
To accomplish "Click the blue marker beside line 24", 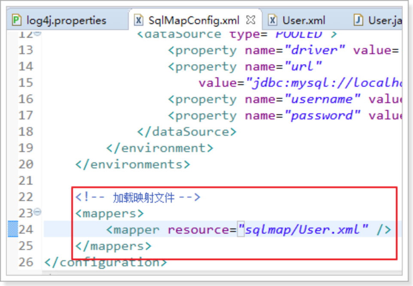I will pos(12,229).
